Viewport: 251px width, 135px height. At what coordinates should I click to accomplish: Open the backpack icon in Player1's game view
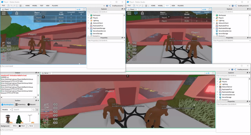[x=17, y=13]
